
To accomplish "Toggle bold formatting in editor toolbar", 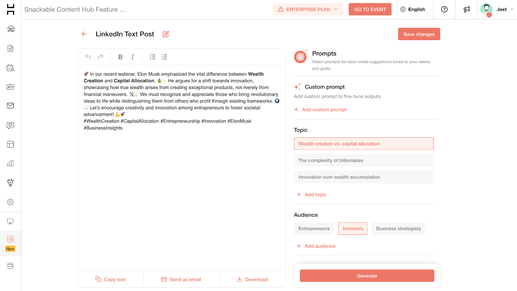I will [x=120, y=57].
